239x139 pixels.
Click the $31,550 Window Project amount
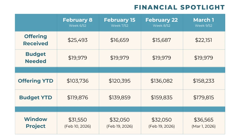tap(78, 120)
